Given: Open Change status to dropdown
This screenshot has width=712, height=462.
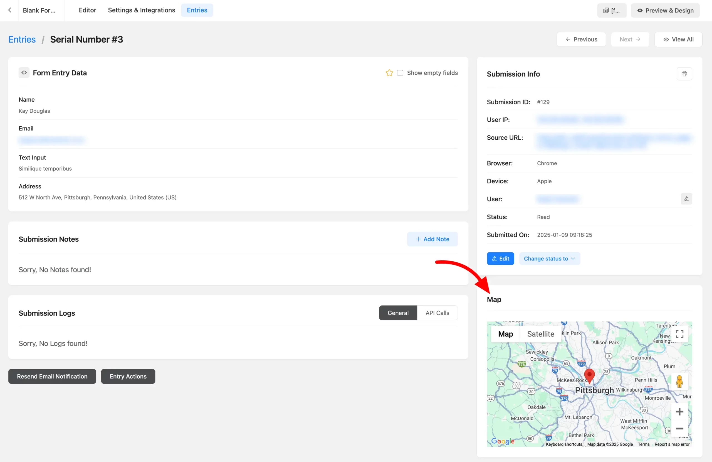Looking at the screenshot, I should (549, 258).
